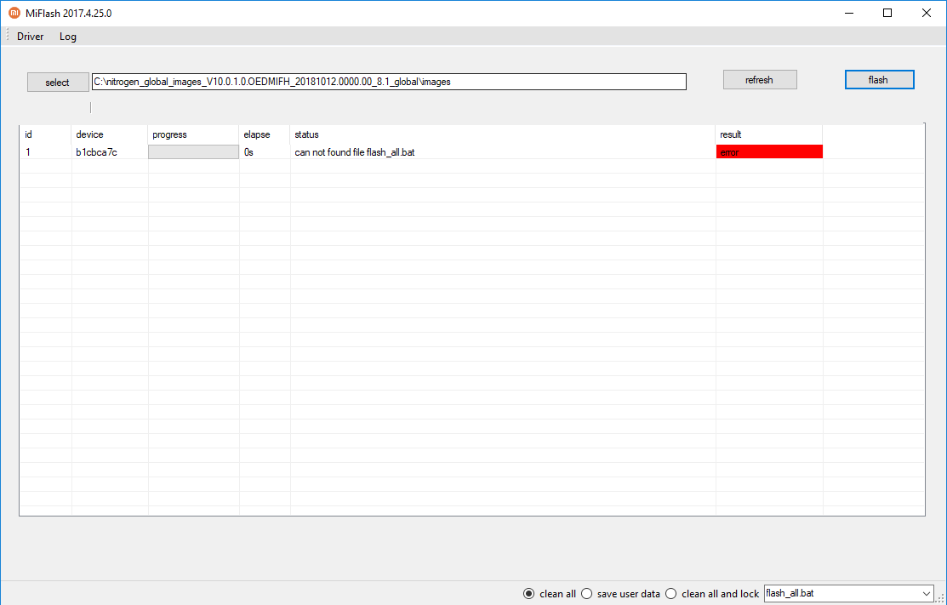Click the status 'can not found file flash_all.bat'
Viewport: 947px width, 605px height.
coord(355,152)
